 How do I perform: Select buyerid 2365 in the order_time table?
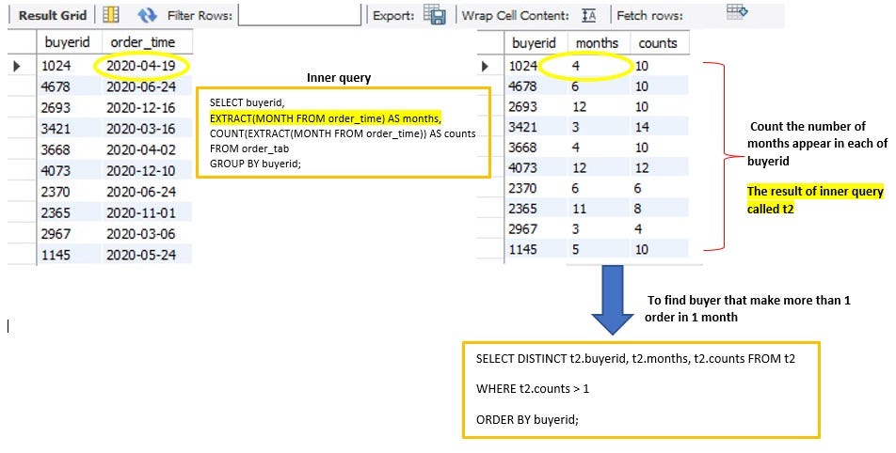point(56,212)
